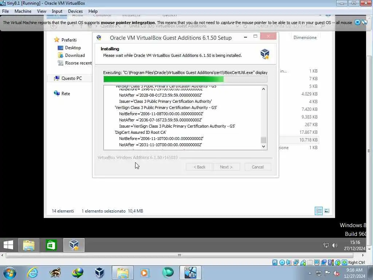Click the optical drive status indicator
The height and width of the screenshot is (280, 373).
click(x=282, y=262)
